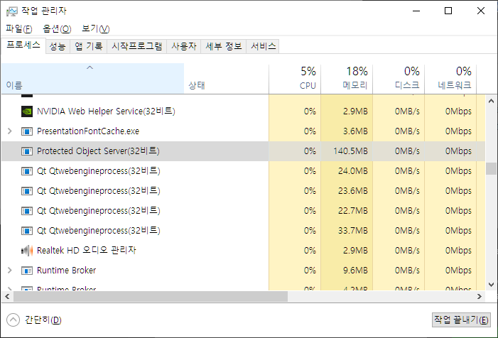Select Qt Qtwebengineprocess name using 22.7MB
498x338 pixels.
pyautogui.click(x=99, y=211)
